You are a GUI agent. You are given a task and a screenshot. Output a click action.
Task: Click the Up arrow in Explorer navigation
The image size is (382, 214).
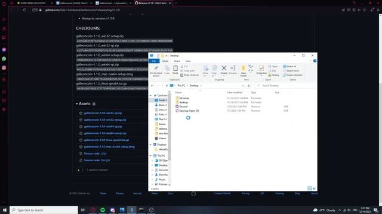coord(167,86)
